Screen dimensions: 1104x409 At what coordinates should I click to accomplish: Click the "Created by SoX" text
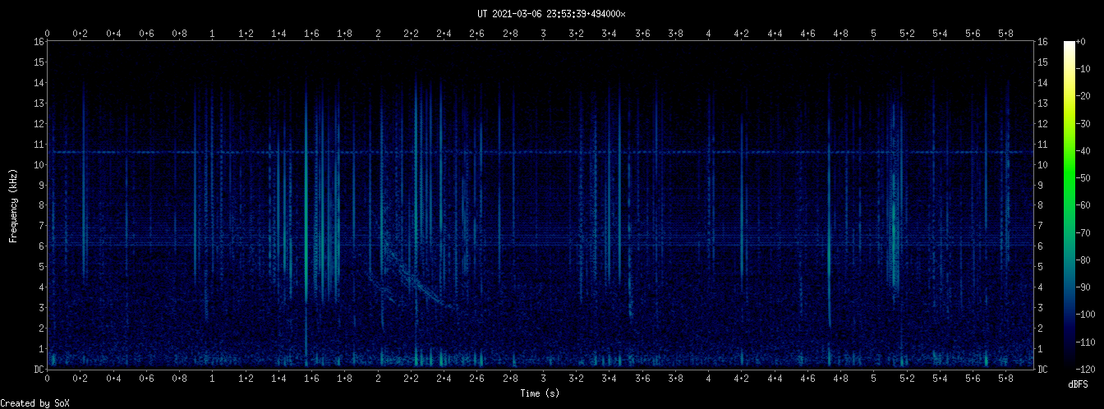(x=34, y=402)
